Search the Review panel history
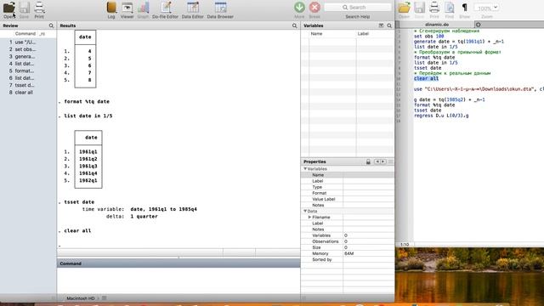544x306 pixels. [51, 25]
